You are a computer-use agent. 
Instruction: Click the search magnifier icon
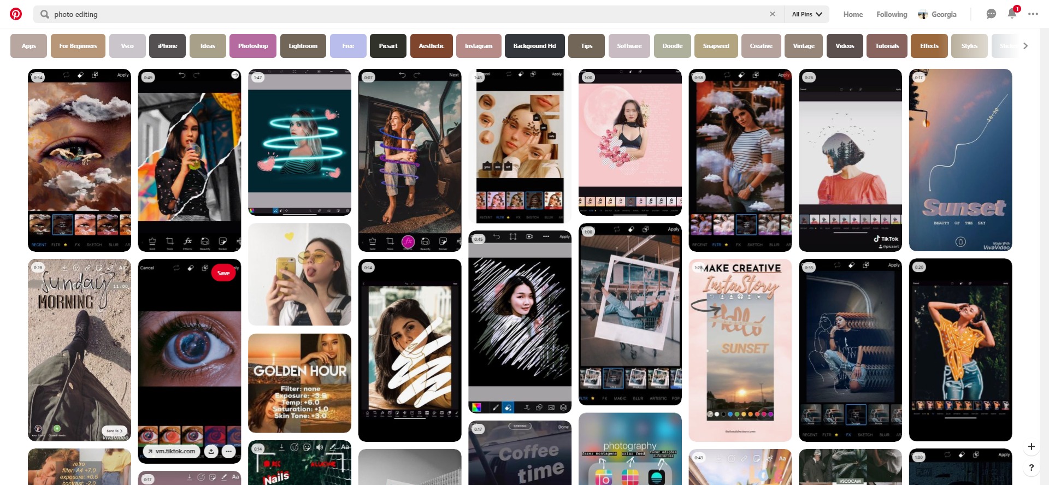click(44, 14)
